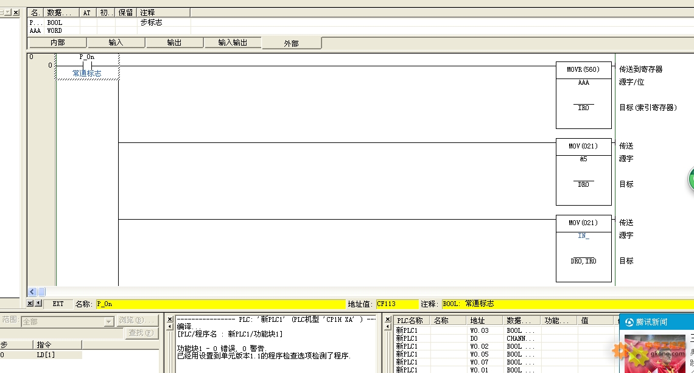Close the left workspace pane

tap(16, 12)
